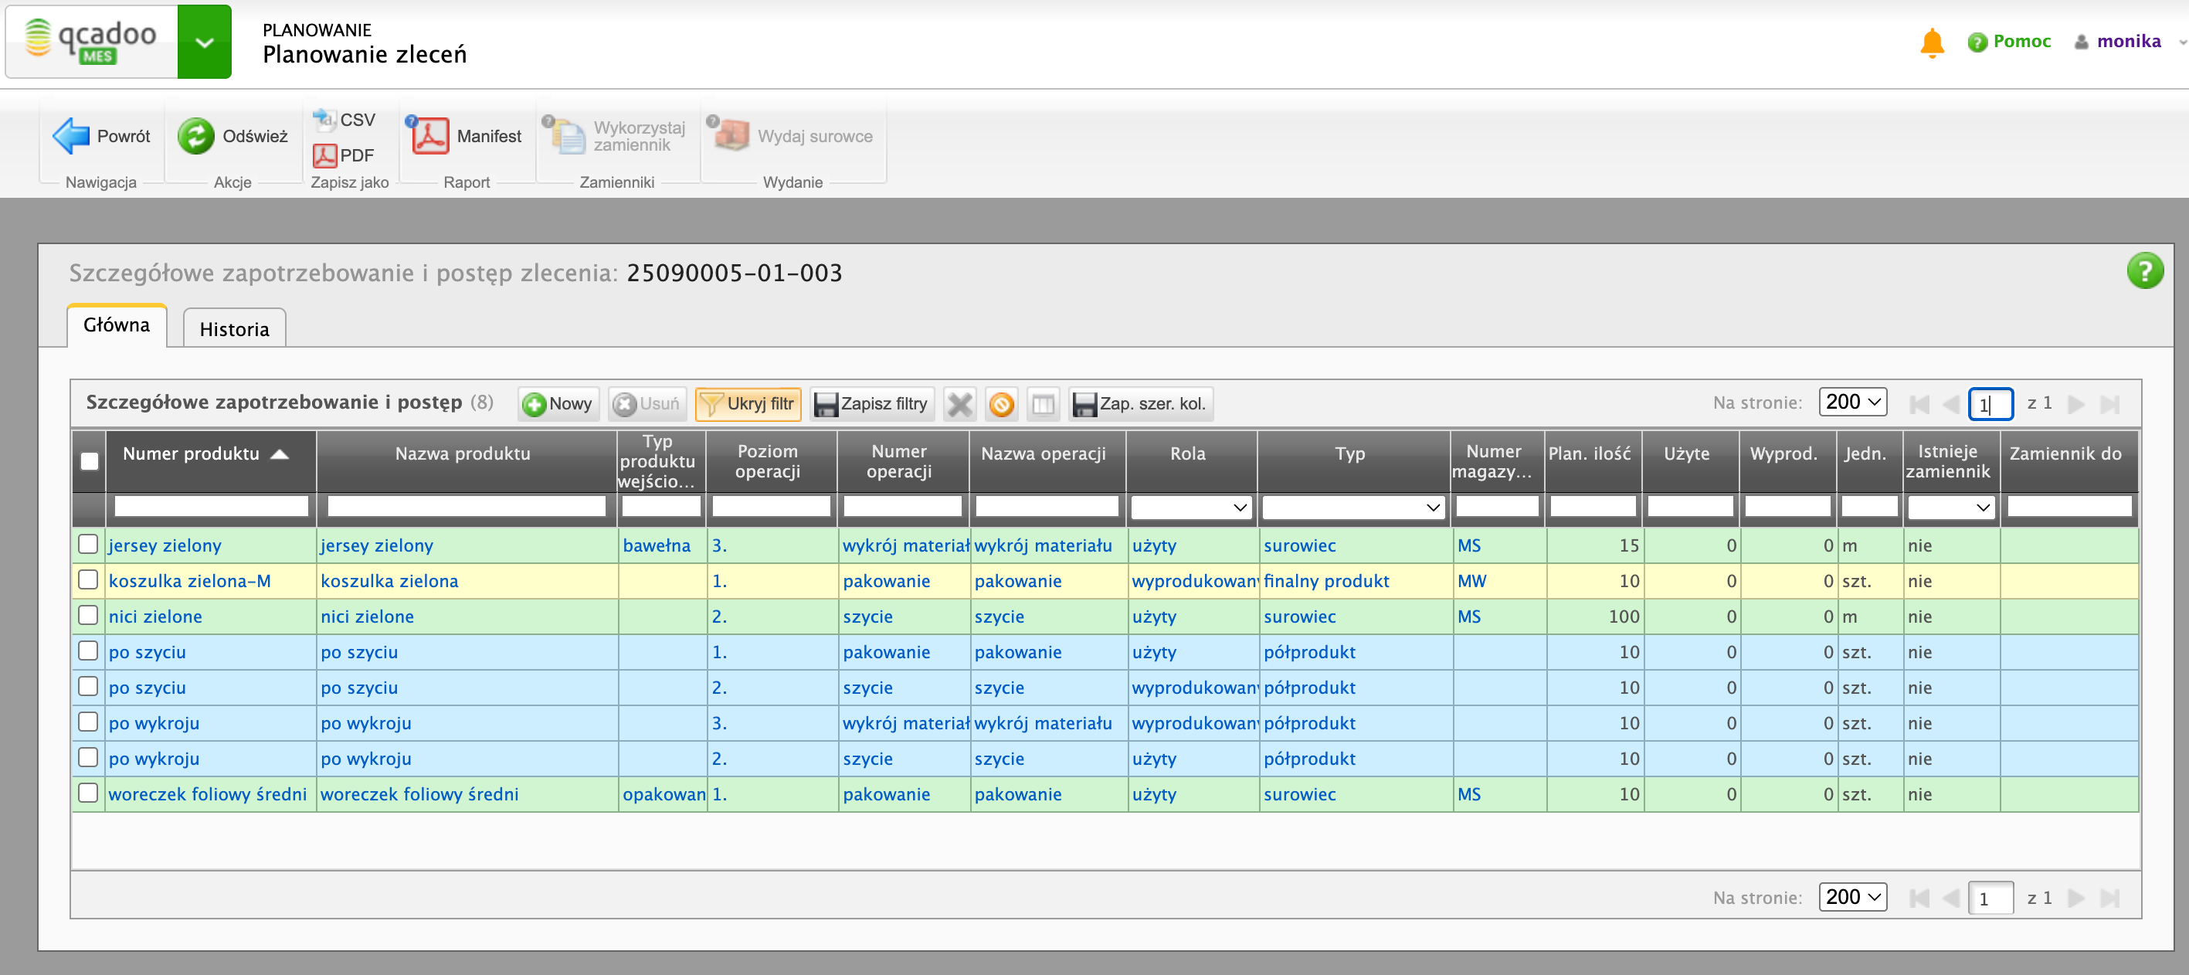Toggle the select-all header checkbox
This screenshot has width=2189, height=975.
(90, 460)
